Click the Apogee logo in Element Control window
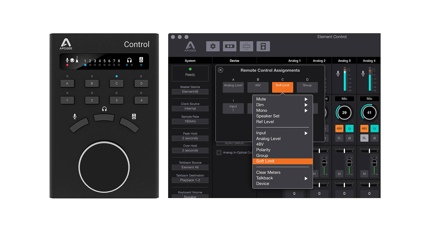The image size is (427, 233). pyautogui.click(x=190, y=46)
